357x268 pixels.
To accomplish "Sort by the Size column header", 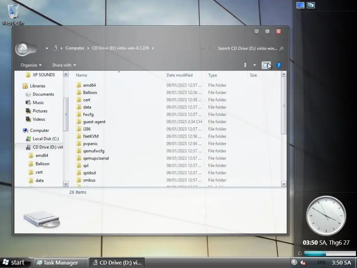I will 253,75.
